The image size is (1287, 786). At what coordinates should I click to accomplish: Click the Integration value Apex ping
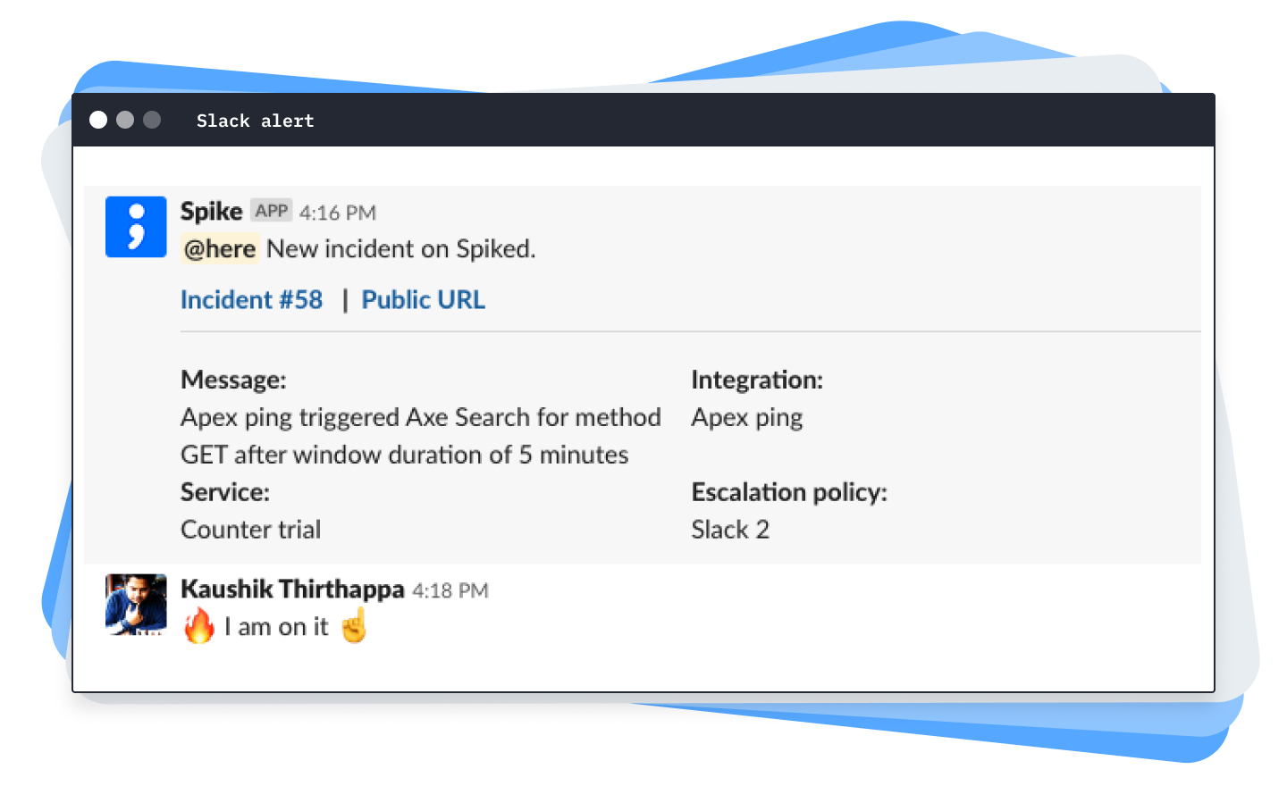(x=747, y=417)
